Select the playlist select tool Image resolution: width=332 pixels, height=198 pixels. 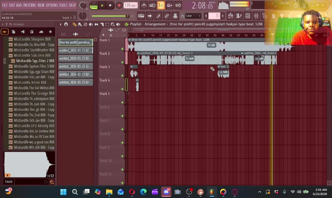107,24
